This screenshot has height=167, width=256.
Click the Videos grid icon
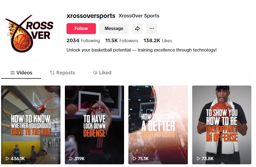point(13,73)
